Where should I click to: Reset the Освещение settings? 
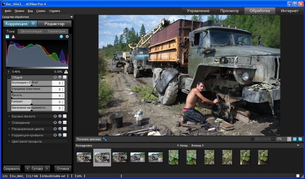coord(55,122)
